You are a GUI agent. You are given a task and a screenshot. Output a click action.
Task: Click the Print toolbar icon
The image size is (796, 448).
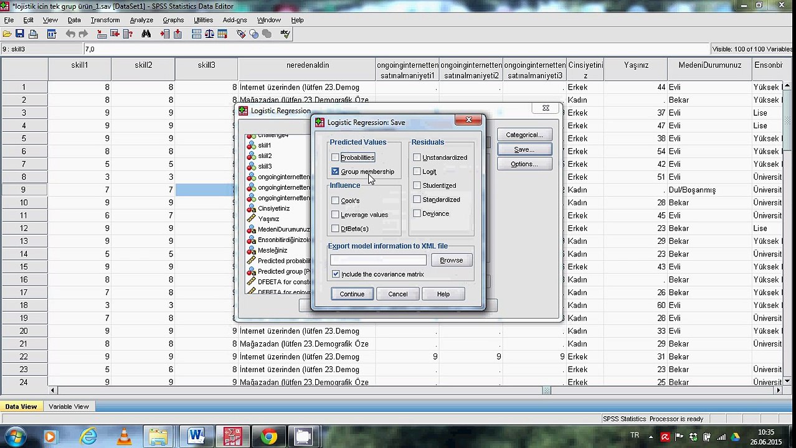click(x=34, y=34)
